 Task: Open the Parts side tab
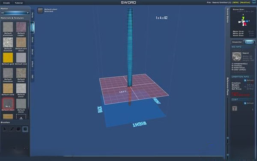[x=33, y=15]
